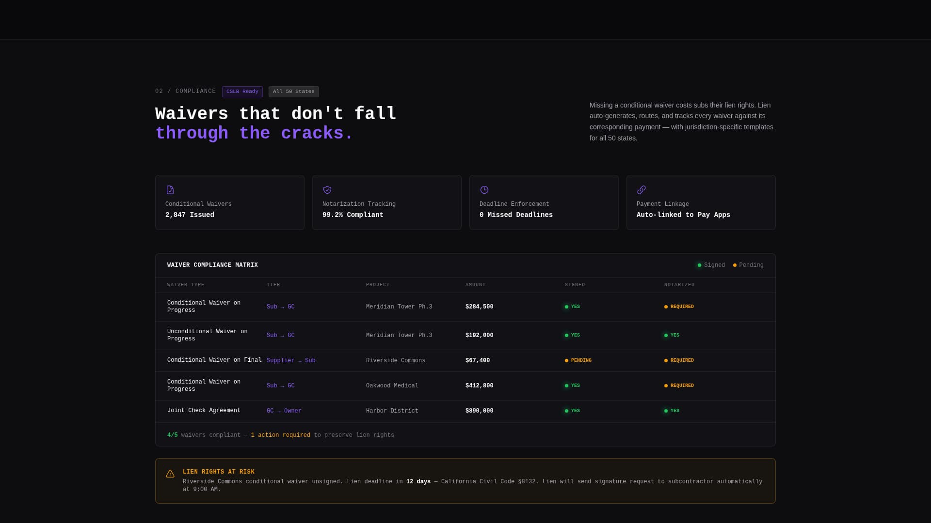Click notarized YES status in Harbor District row
The height and width of the screenshot is (523, 931).
click(x=672, y=411)
